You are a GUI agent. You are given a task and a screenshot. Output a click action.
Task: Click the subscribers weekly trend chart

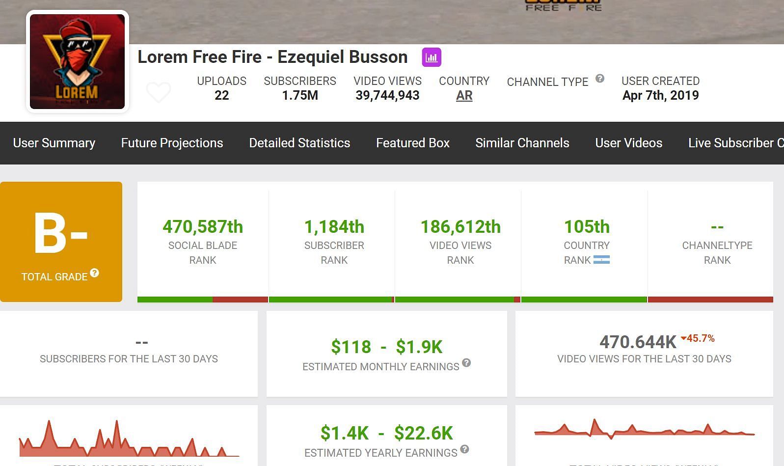pos(129,438)
